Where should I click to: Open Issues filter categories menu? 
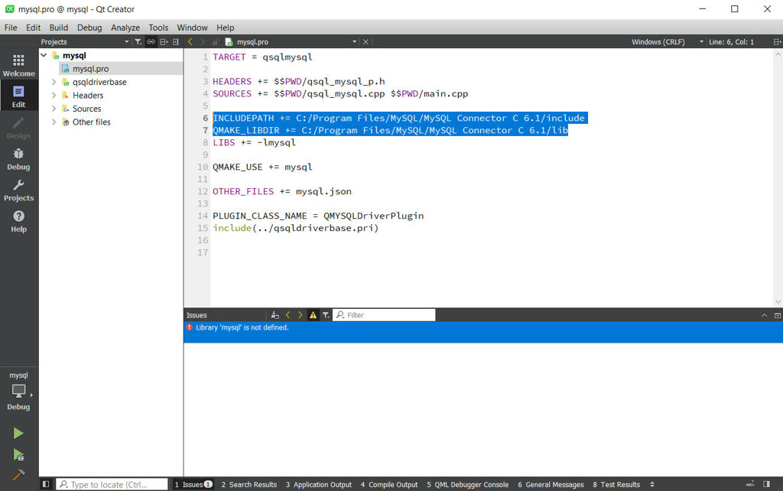[326, 315]
